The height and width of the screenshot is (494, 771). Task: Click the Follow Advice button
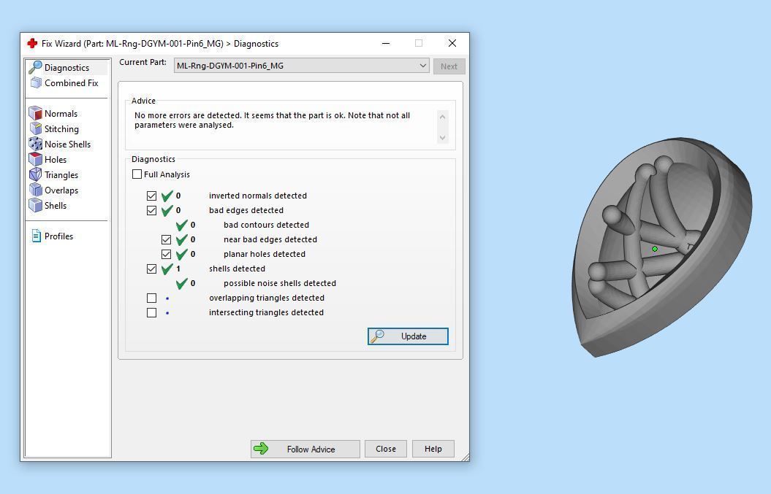[x=305, y=449]
